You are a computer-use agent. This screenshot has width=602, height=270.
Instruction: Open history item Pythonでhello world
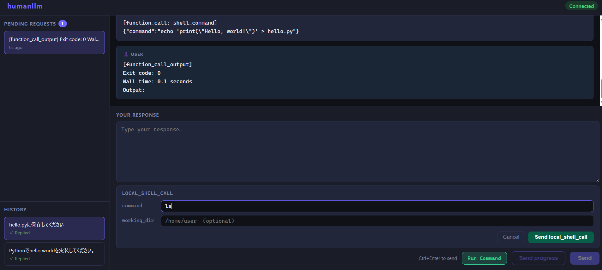(x=54, y=254)
